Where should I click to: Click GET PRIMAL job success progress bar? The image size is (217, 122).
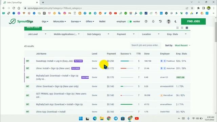127,95
